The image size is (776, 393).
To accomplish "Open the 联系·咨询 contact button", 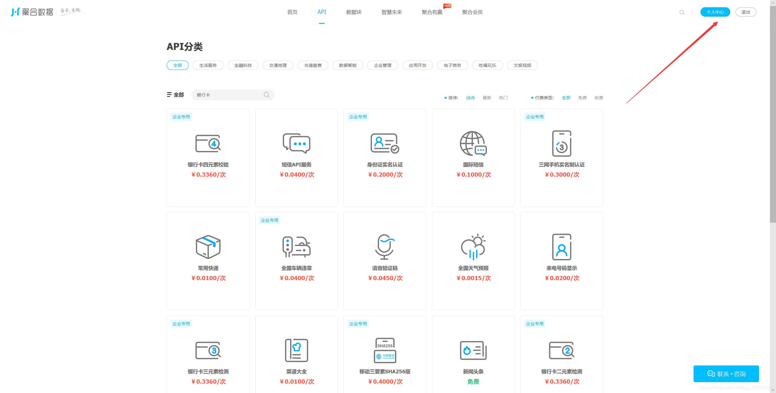I will tap(726, 374).
